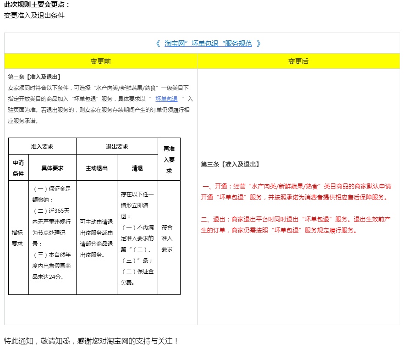Image resolution: width=407 pixels, height=349 pixels.
Task: Select 第三条【准入及退出】 heading in 变更后 column
Action: (230, 164)
